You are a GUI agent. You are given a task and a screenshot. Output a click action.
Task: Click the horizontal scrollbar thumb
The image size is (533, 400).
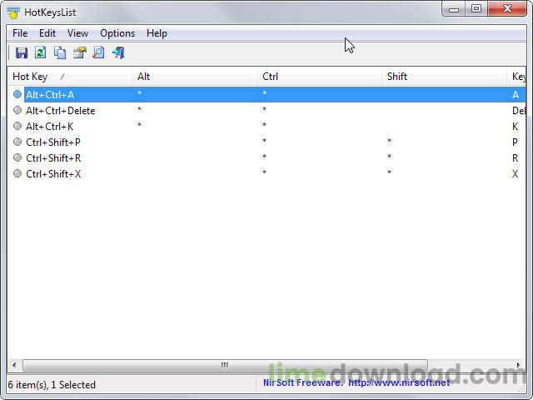pos(225,365)
